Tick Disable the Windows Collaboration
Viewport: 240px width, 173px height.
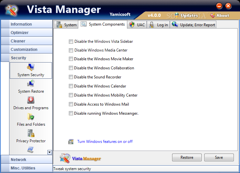(x=71, y=68)
